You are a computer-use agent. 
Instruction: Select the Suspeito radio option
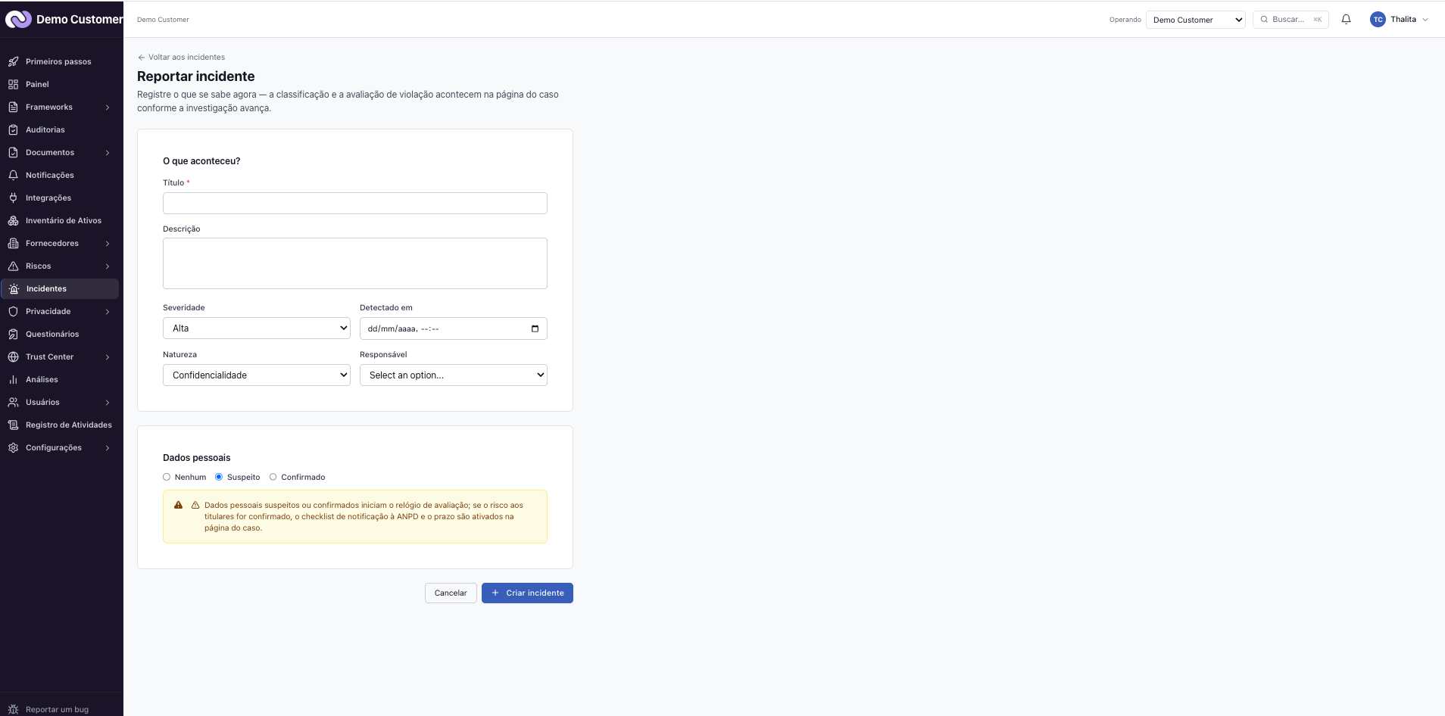tap(219, 477)
